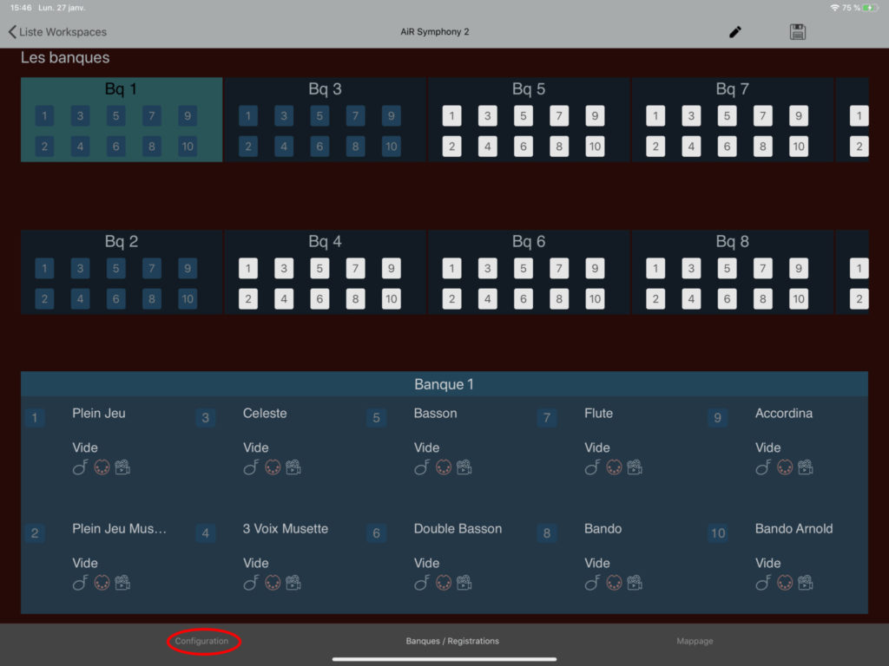Go back to Liste Workspaces
The width and height of the screenshot is (889, 666).
(57, 32)
